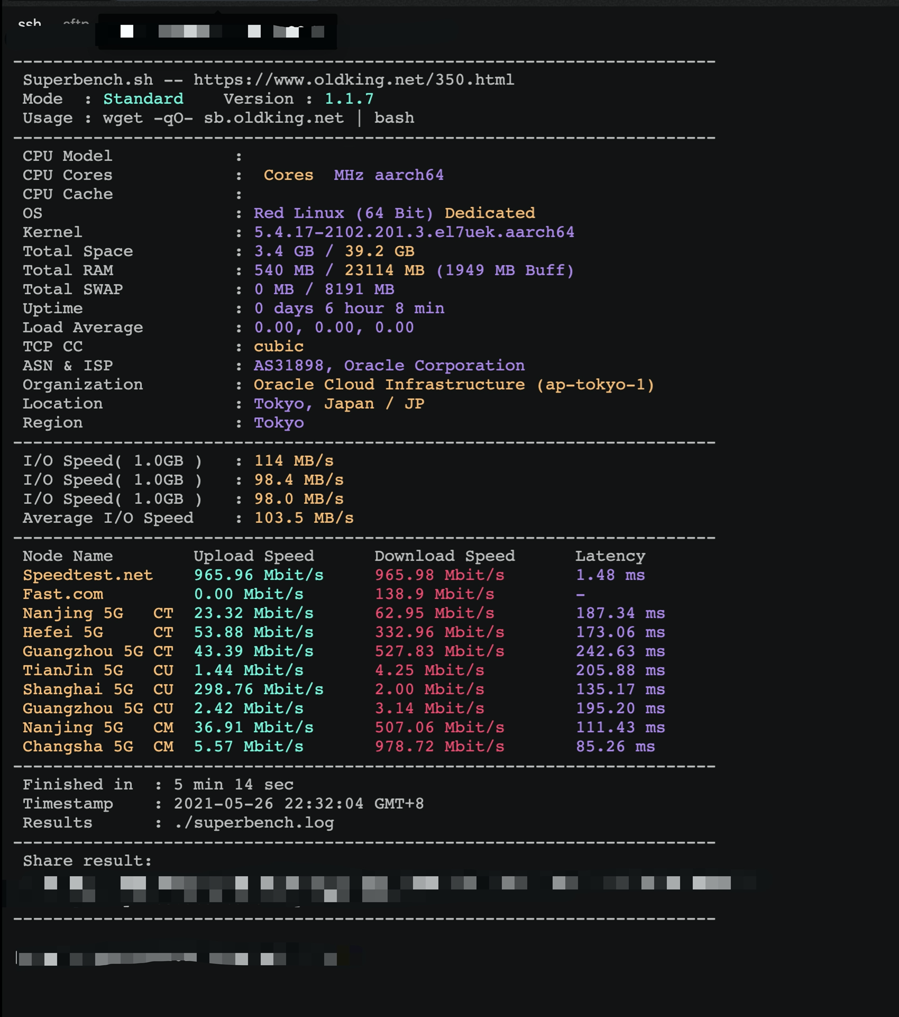This screenshot has height=1017, width=899.
Task: Click the Standard mode value
Action: click(x=143, y=99)
